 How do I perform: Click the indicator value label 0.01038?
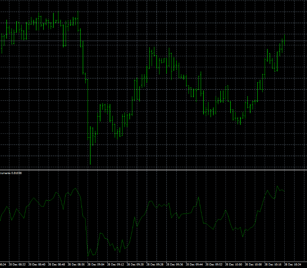(x=16, y=173)
